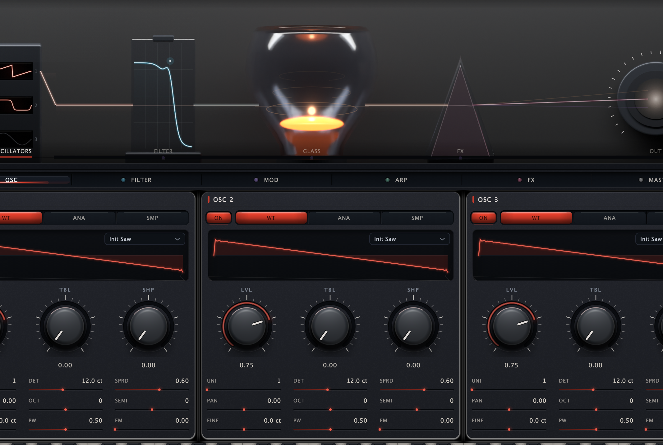The image size is (663, 445).
Task: Adjust OSC 2 OCT slider
Action: [330, 409]
